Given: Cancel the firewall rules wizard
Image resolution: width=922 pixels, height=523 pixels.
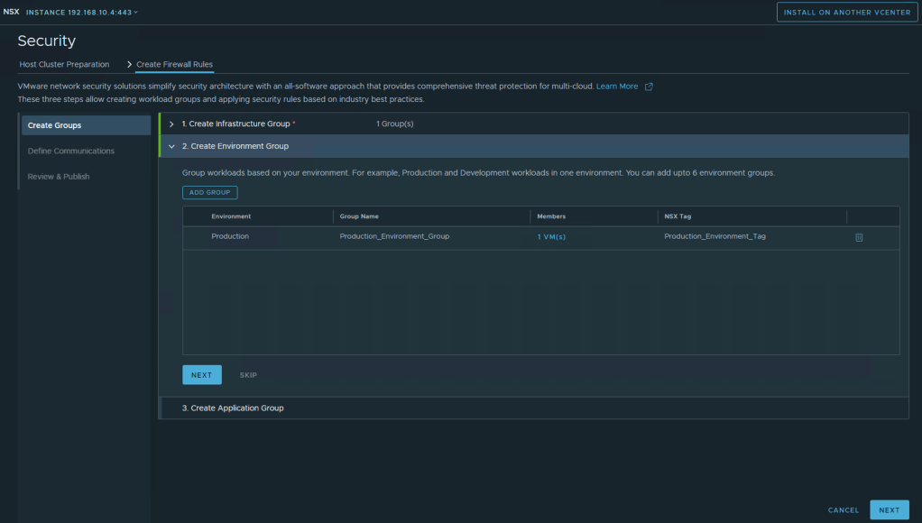Looking at the screenshot, I should coord(844,510).
